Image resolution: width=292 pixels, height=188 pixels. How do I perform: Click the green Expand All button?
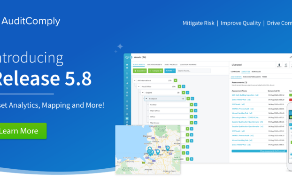pyautogui.click(x=140, y=71)
